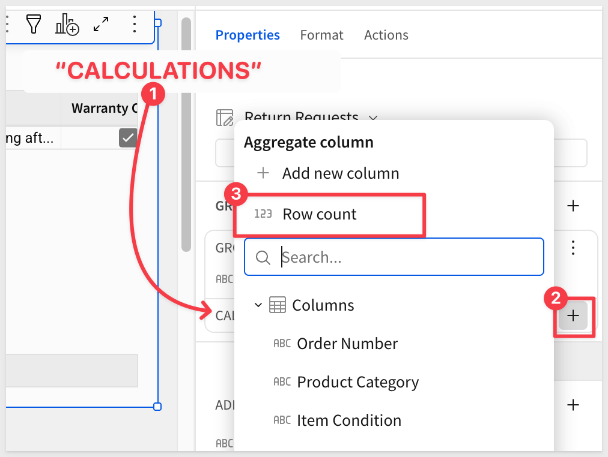The image size is (608, 457).
Task: Click the plus icon in Groupings header
Action: click(573, 206)
